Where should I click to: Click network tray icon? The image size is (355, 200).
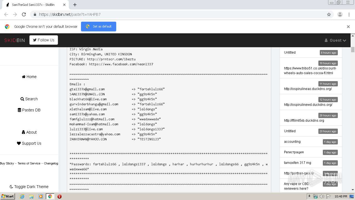click(315, 196)
